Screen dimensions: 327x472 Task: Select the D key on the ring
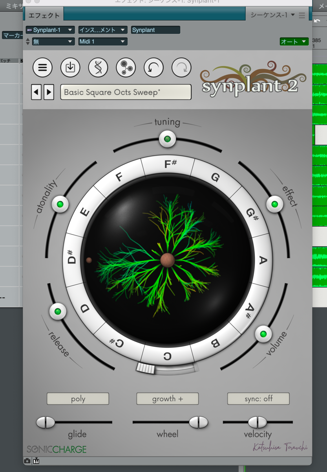pyautogui.click(x=85, y=309)
